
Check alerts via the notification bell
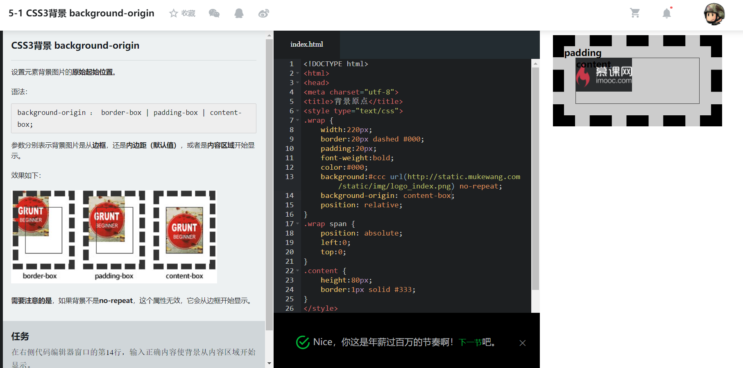click(x=666, y=13)
